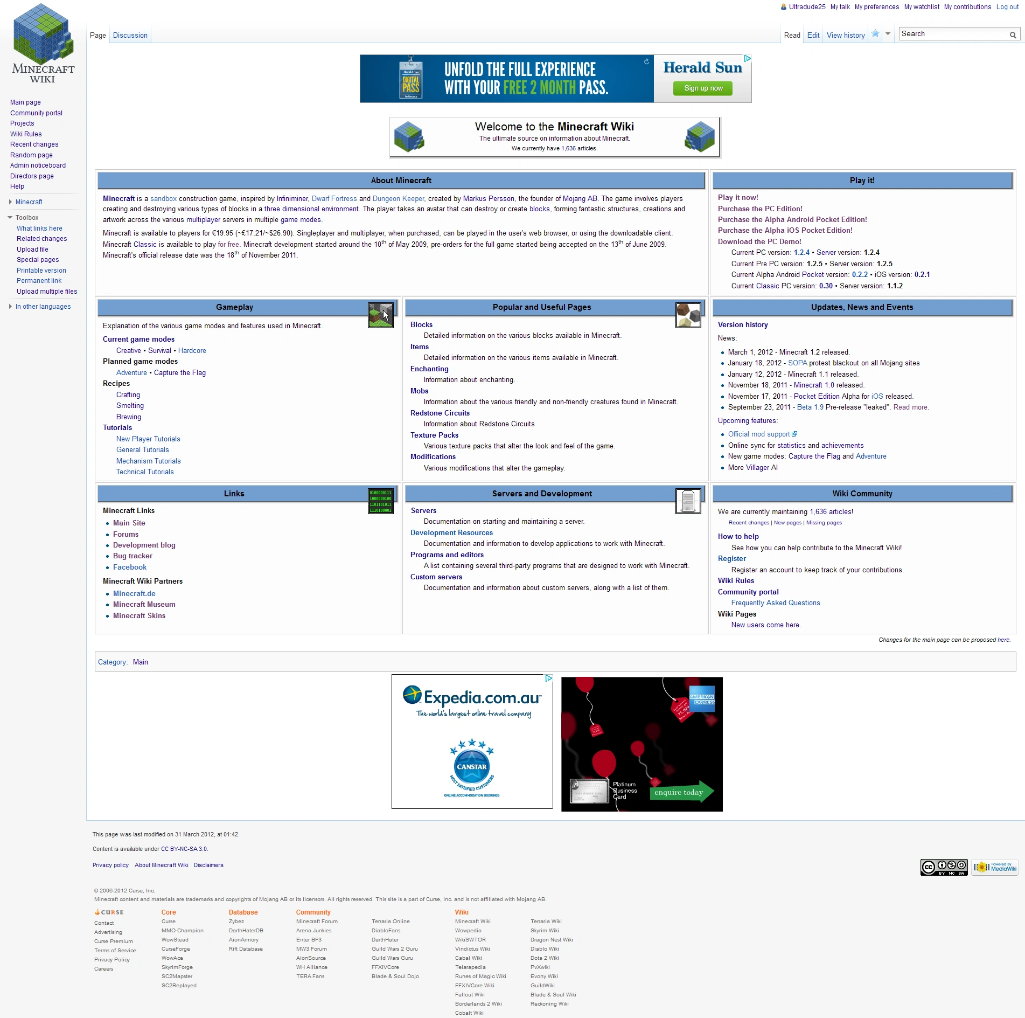
Task: Open the Texture Packs page
Action: point(435,435)
